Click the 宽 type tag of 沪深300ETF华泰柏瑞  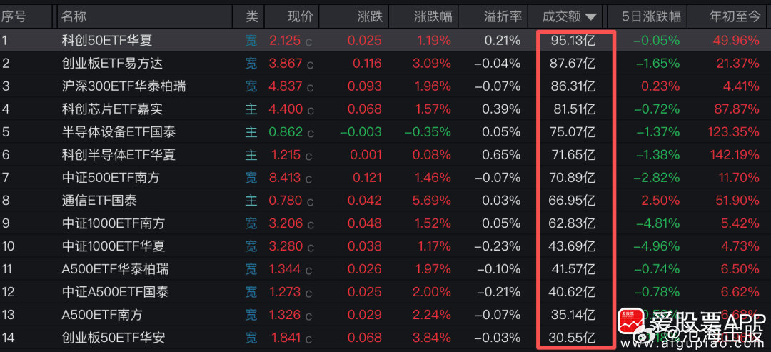pyautogui.click(x=251, y=86)
